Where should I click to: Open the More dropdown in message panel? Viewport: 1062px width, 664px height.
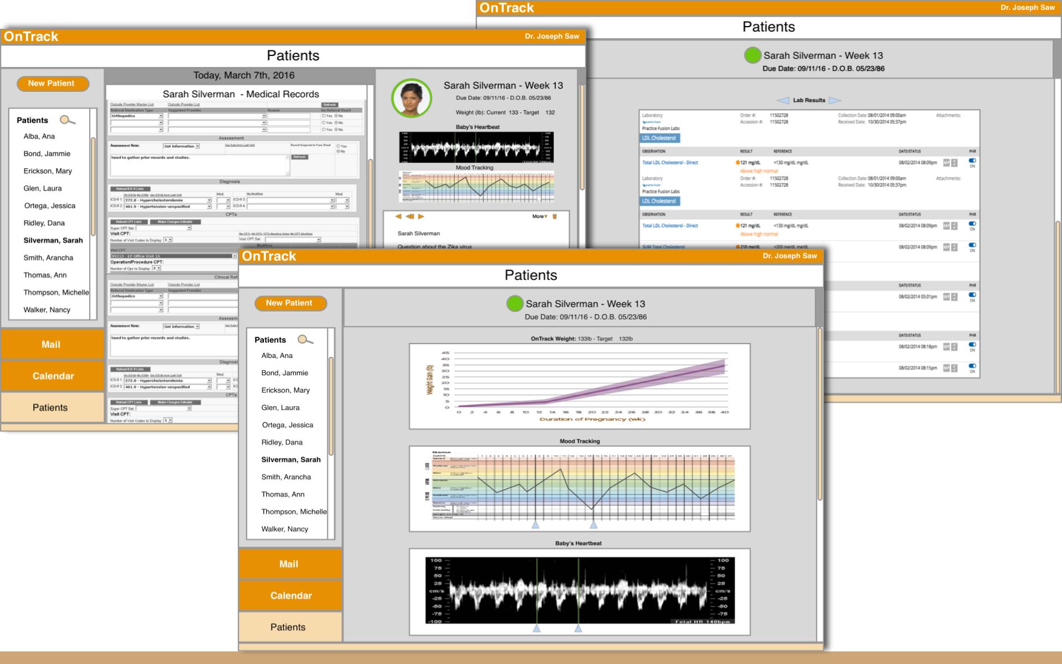(540, 216)
